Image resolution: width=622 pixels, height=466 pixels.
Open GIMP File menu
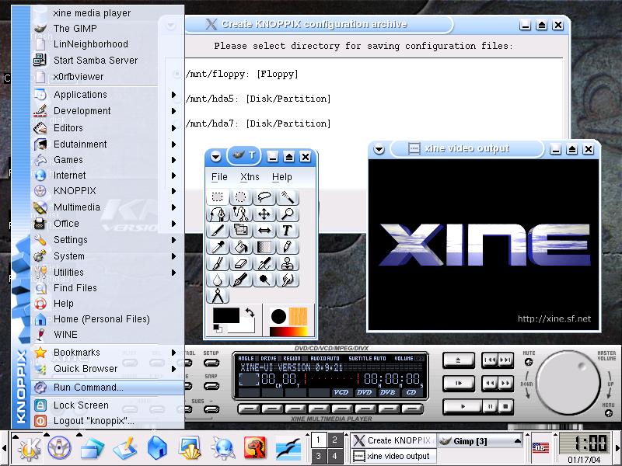click(x=219, y=177)
